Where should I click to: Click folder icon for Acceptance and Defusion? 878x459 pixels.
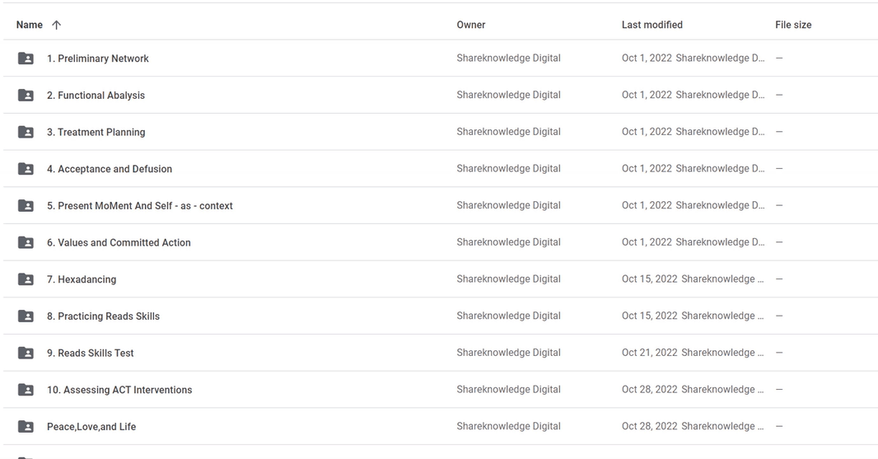26,169
